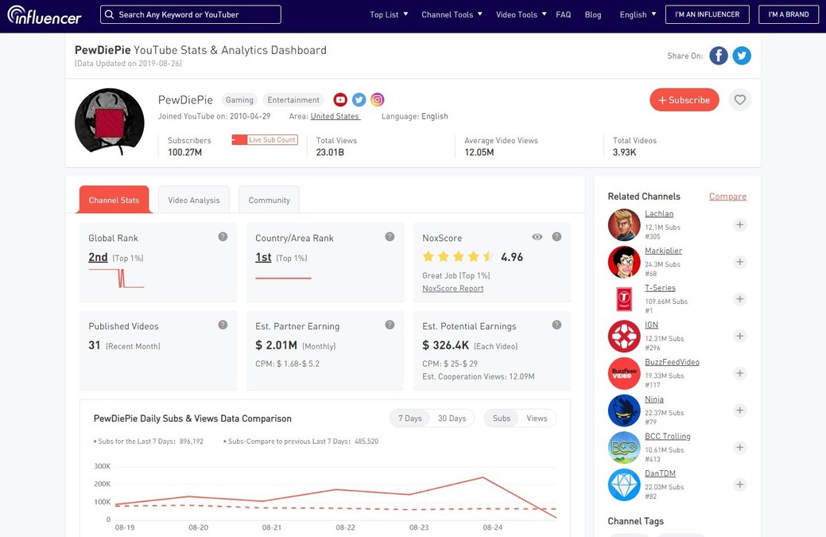826x537 pixels.
Task: Toggle NoxScore visibility eye icon
Action: (x=537, y=237)
